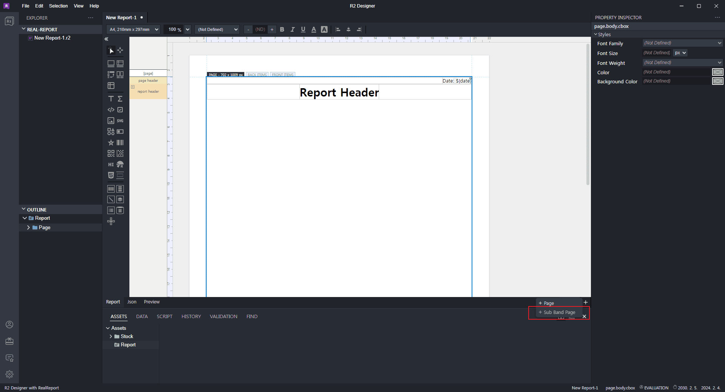Image resolution: width=725 pixels, height=392 pixels.
Task: Align text to the center
Action: pos(349,29)
